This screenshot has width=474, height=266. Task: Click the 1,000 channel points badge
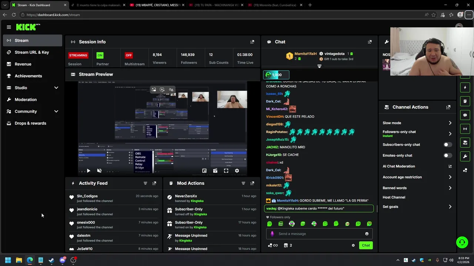pyautogui.click(x=276, y=75)
